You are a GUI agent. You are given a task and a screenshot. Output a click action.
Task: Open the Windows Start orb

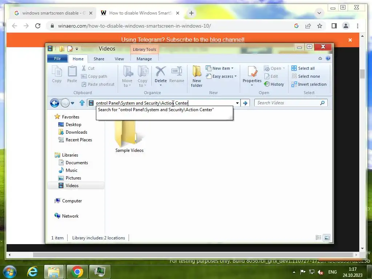10,272
